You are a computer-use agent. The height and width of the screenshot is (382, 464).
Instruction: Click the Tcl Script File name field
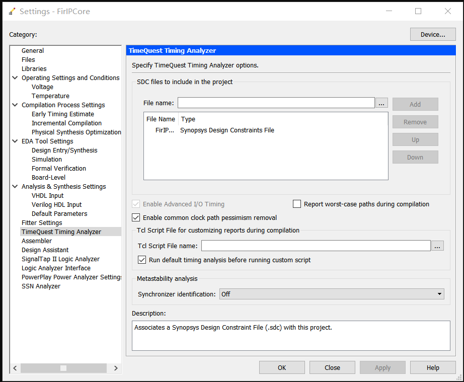(316, 246)
